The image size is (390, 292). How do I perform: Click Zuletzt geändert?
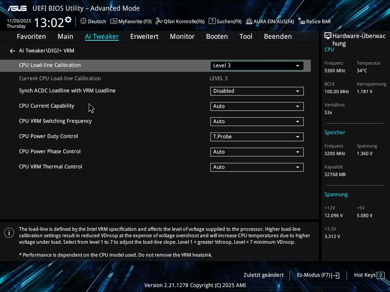pos(264,275)
